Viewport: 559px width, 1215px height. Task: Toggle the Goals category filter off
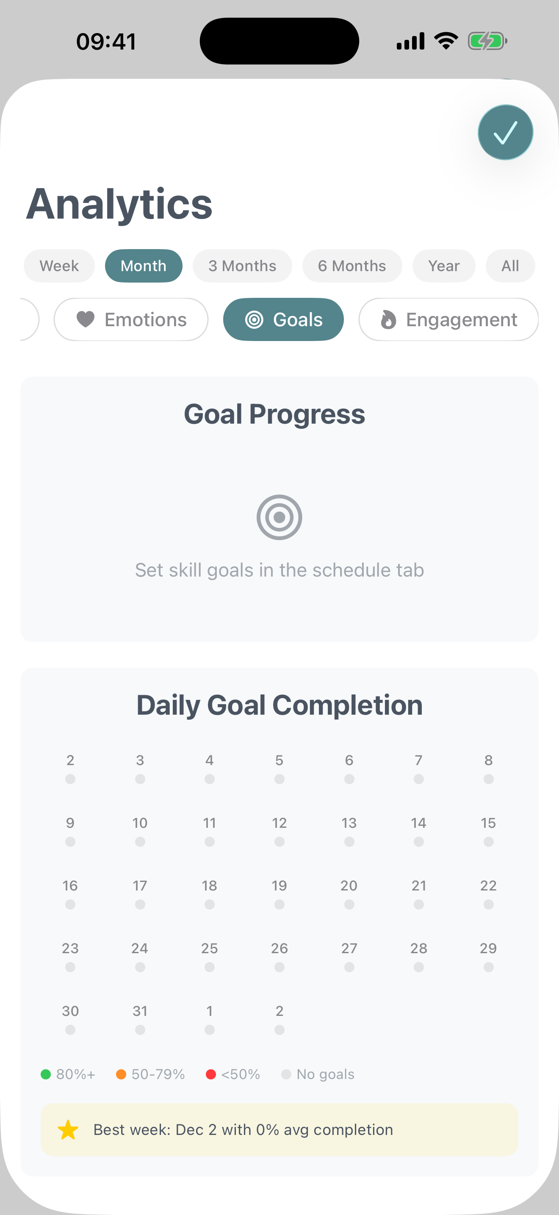pos(283,319)
